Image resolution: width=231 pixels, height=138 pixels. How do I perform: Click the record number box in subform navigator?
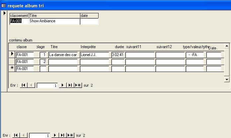[x=47, y=85]
